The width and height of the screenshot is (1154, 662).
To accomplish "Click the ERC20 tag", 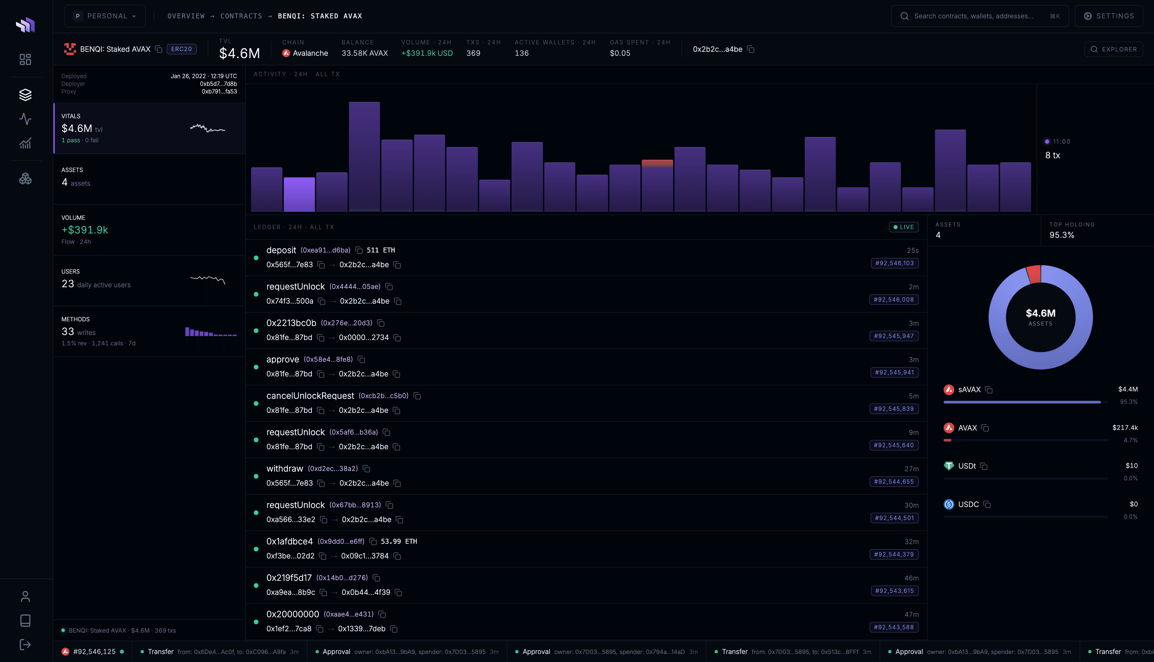I will tap(182, 49).
